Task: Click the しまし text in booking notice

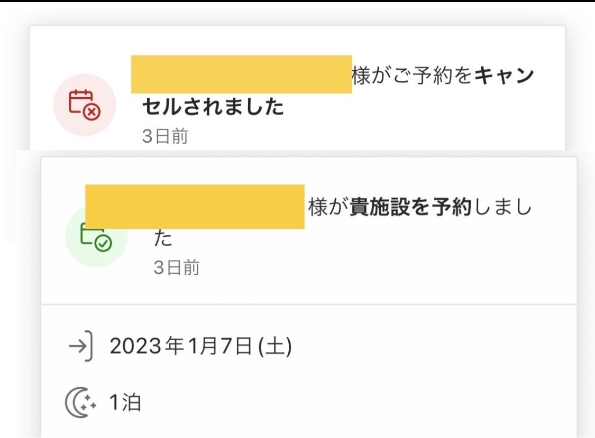Action: point(502,209)
